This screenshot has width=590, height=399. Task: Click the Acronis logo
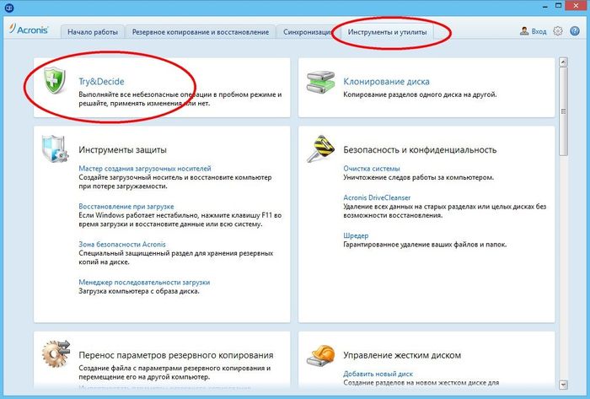click(x=29, y=30)
